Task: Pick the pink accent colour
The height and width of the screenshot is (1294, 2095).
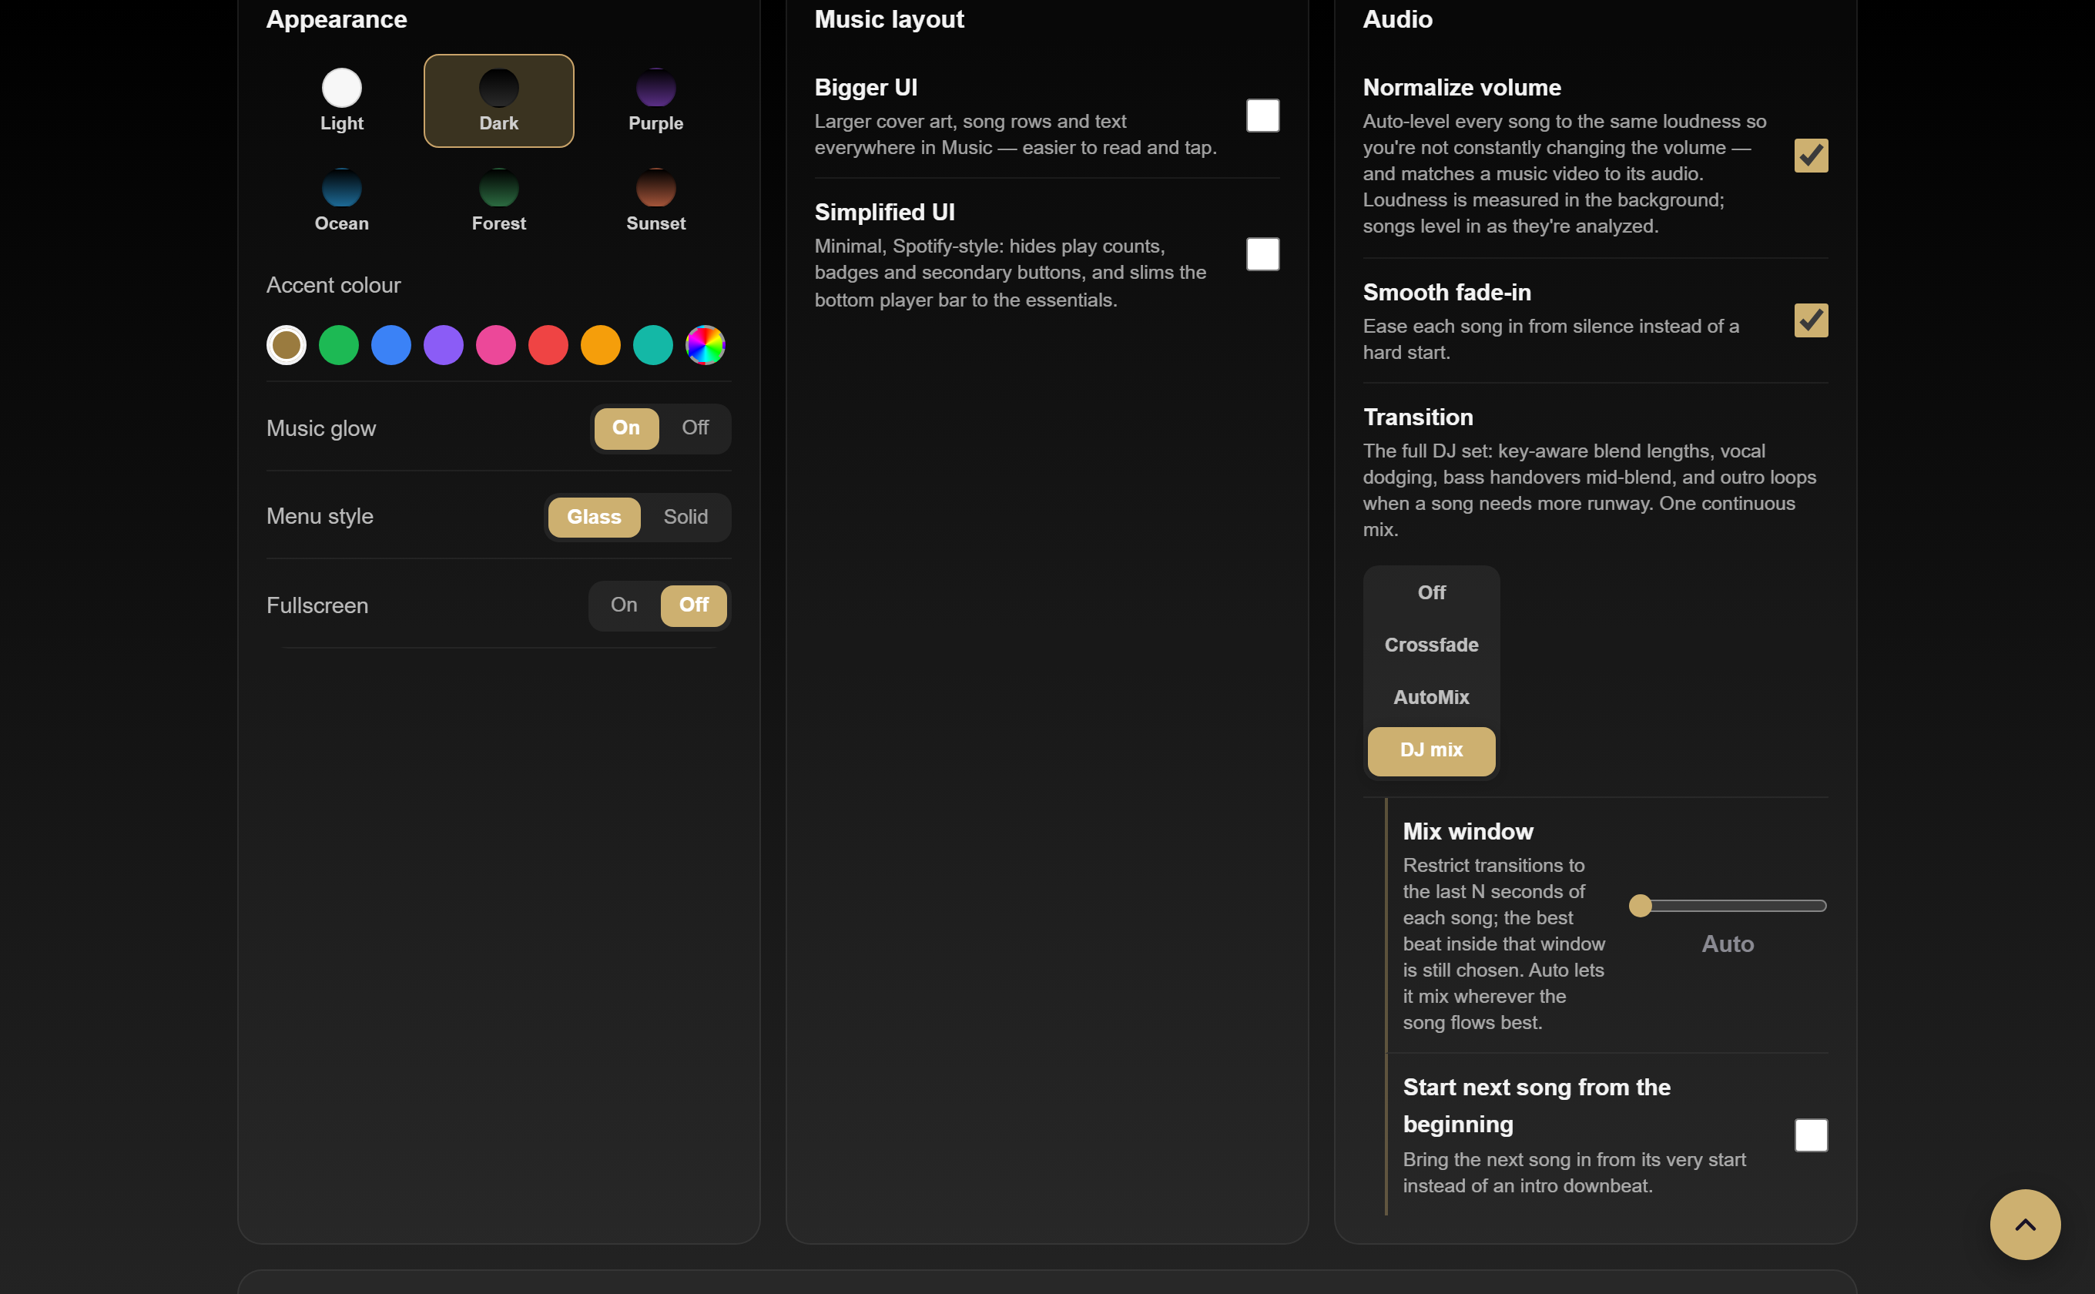Action: click(495, 346)
